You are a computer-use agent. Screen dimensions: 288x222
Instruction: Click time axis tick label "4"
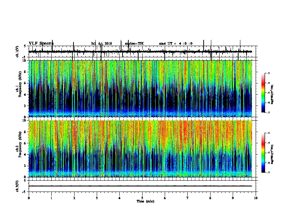click(120, 198)
